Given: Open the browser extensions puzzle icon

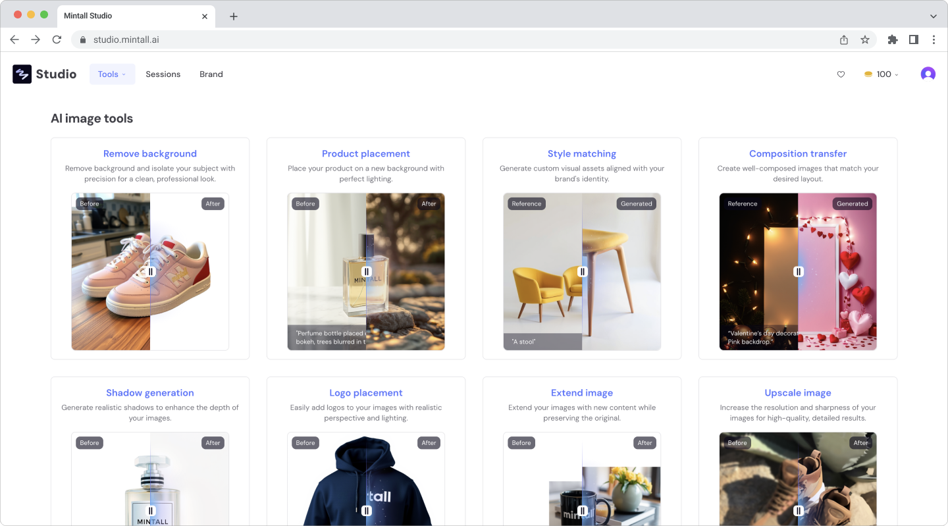Looking at the screenshot, I should click(x=893, y=39).
